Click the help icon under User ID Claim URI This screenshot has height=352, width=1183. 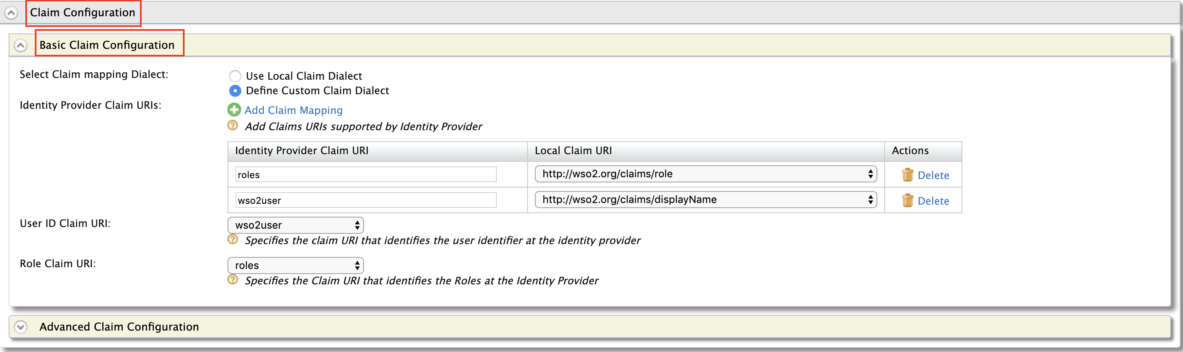coord(232,239)
